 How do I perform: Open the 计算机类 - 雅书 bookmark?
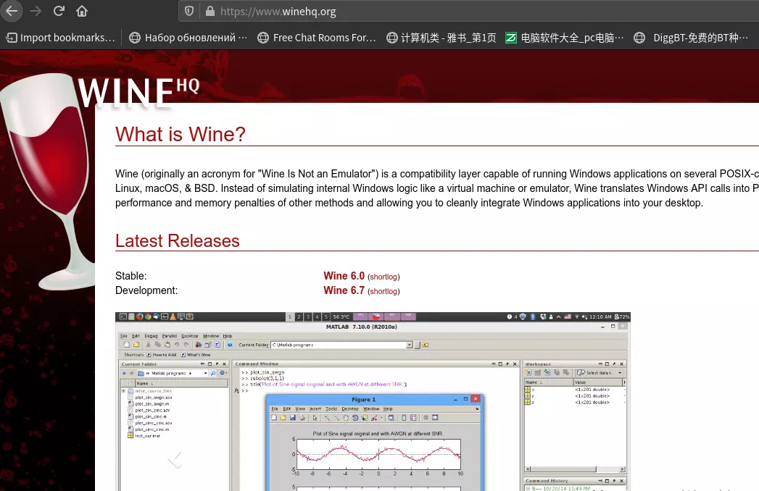(441, 38)
